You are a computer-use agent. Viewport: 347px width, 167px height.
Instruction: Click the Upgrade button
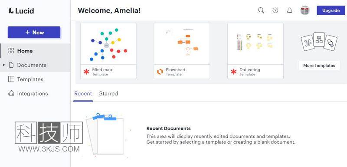[331, 10]
